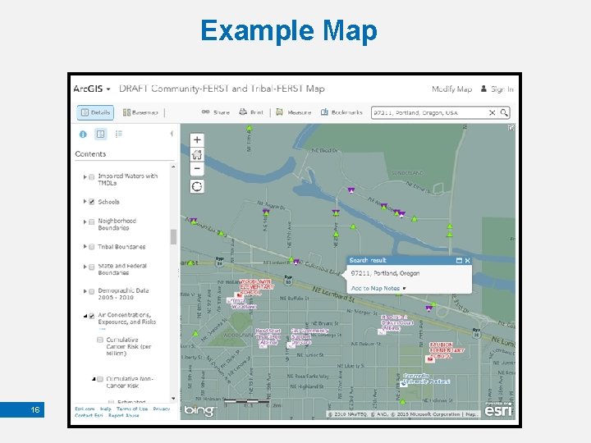The height and width of the screenshot is (443, 591).
Task: Uncheck Air Concentrations, Exposures, and Risks
Action: tap(92, 317)
